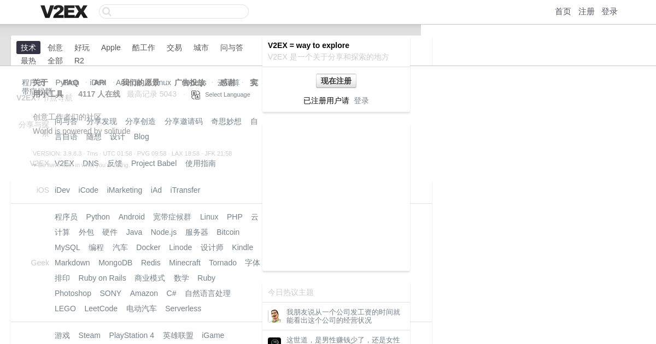
Task: Open Amazon node link
Action: pos(144,293)
